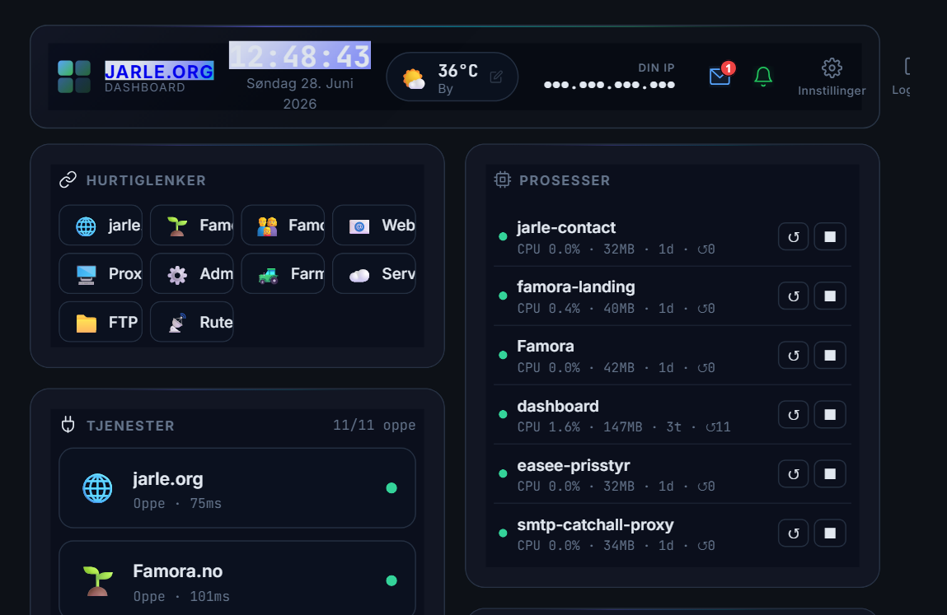Viewport: 947px width, 615px height.
Task: Select the jarle-contact process name
Action: point(566,227)
